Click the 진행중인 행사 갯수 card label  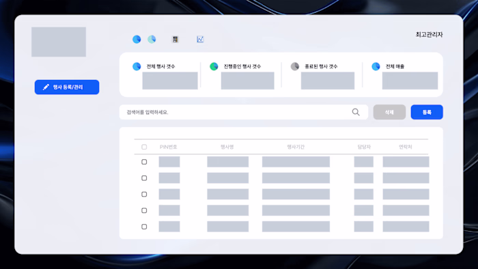point(242,66)
